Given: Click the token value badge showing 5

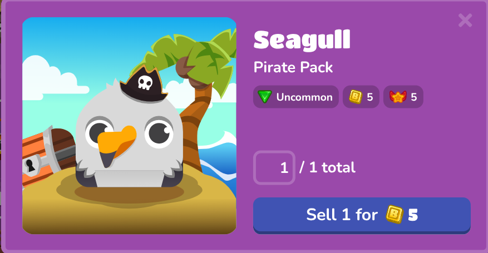Looking at the screenshot, I should [x=361, y=97].
